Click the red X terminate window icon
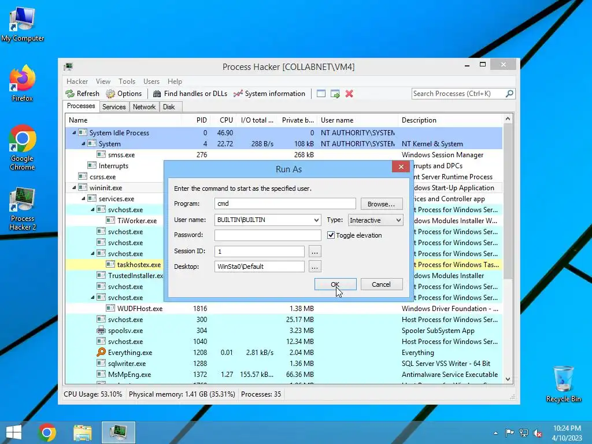The image size is (592, 444). [349, 94]
